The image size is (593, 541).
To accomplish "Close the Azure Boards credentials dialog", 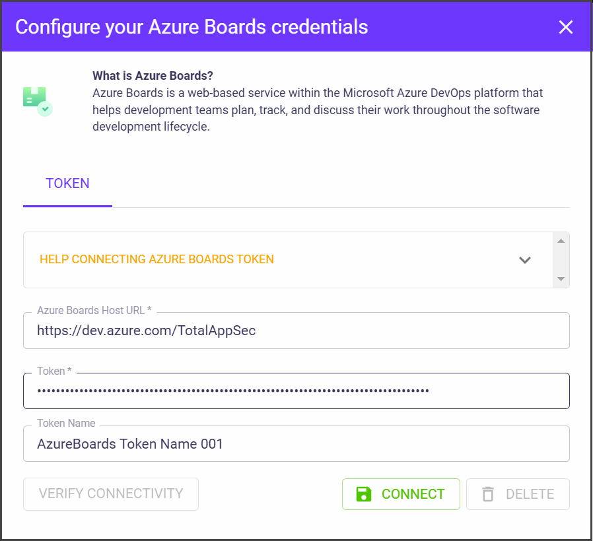I will tap(566, 27).
